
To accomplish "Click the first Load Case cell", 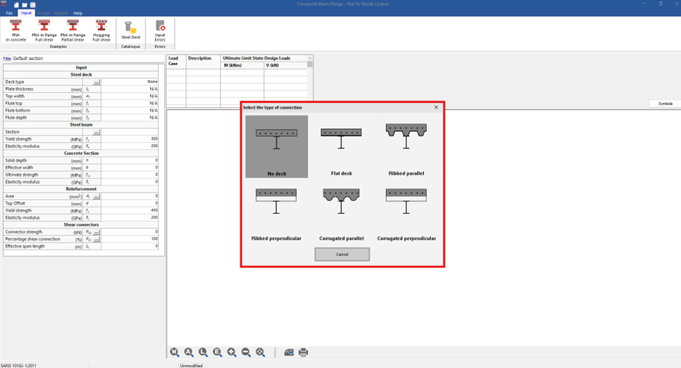I will tap(176, 72).
